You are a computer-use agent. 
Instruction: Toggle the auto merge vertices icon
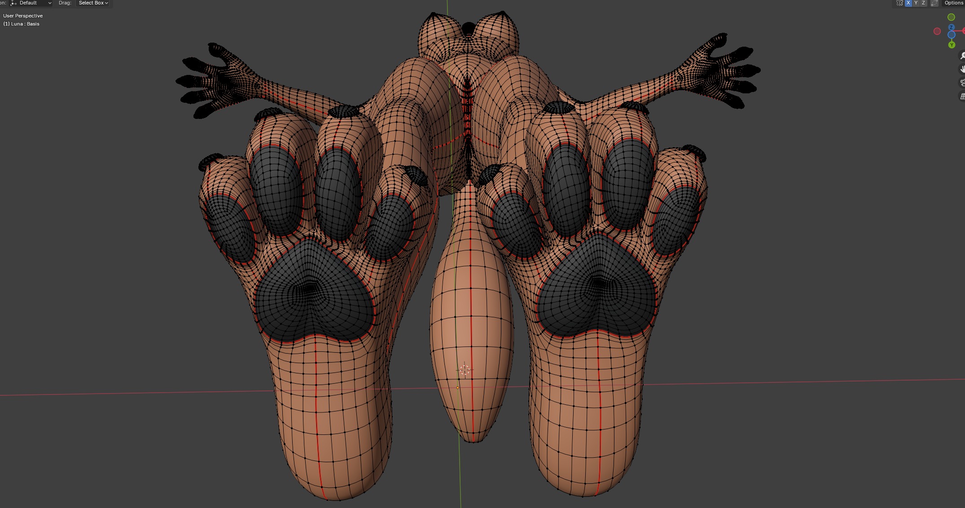(x=934, y=3)
